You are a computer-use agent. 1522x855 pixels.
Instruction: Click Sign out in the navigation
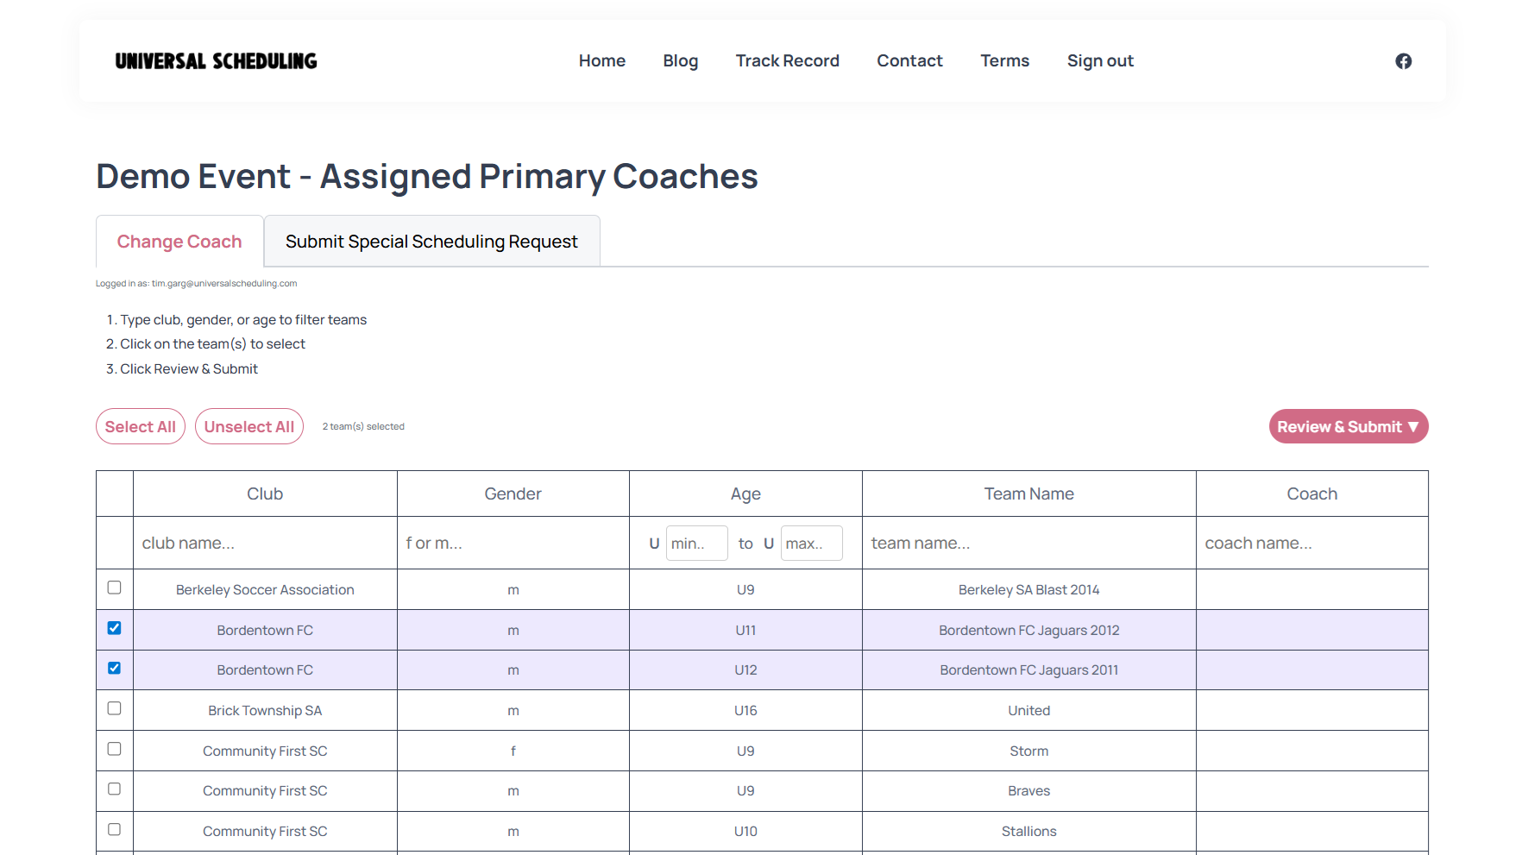click(x=1100, y=61)
